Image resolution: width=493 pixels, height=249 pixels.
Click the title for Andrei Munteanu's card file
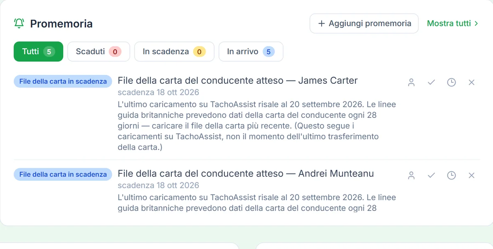pyautogui.click(x=246, y=173)
